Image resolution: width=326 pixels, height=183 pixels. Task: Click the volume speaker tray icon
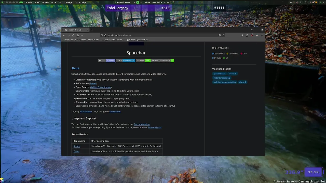click(x=323, y=2)
